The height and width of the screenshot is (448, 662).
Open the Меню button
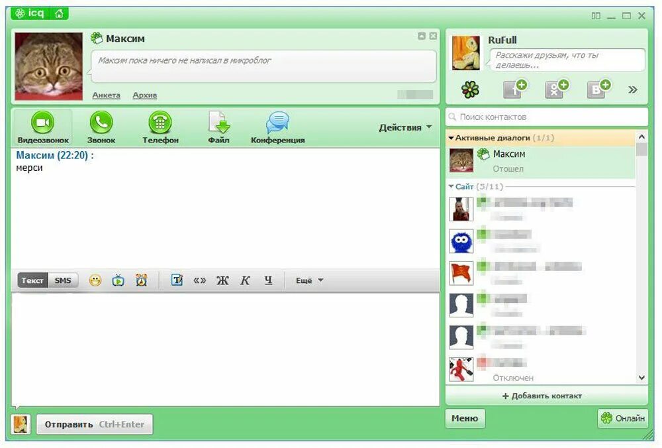pos(465,418)
